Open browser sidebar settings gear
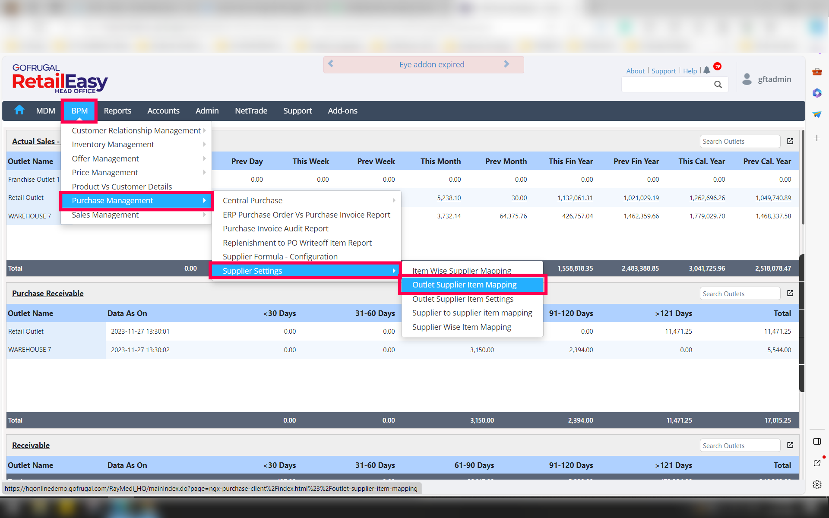Viewport: 829px width, 518px height. tap(817, 484)
